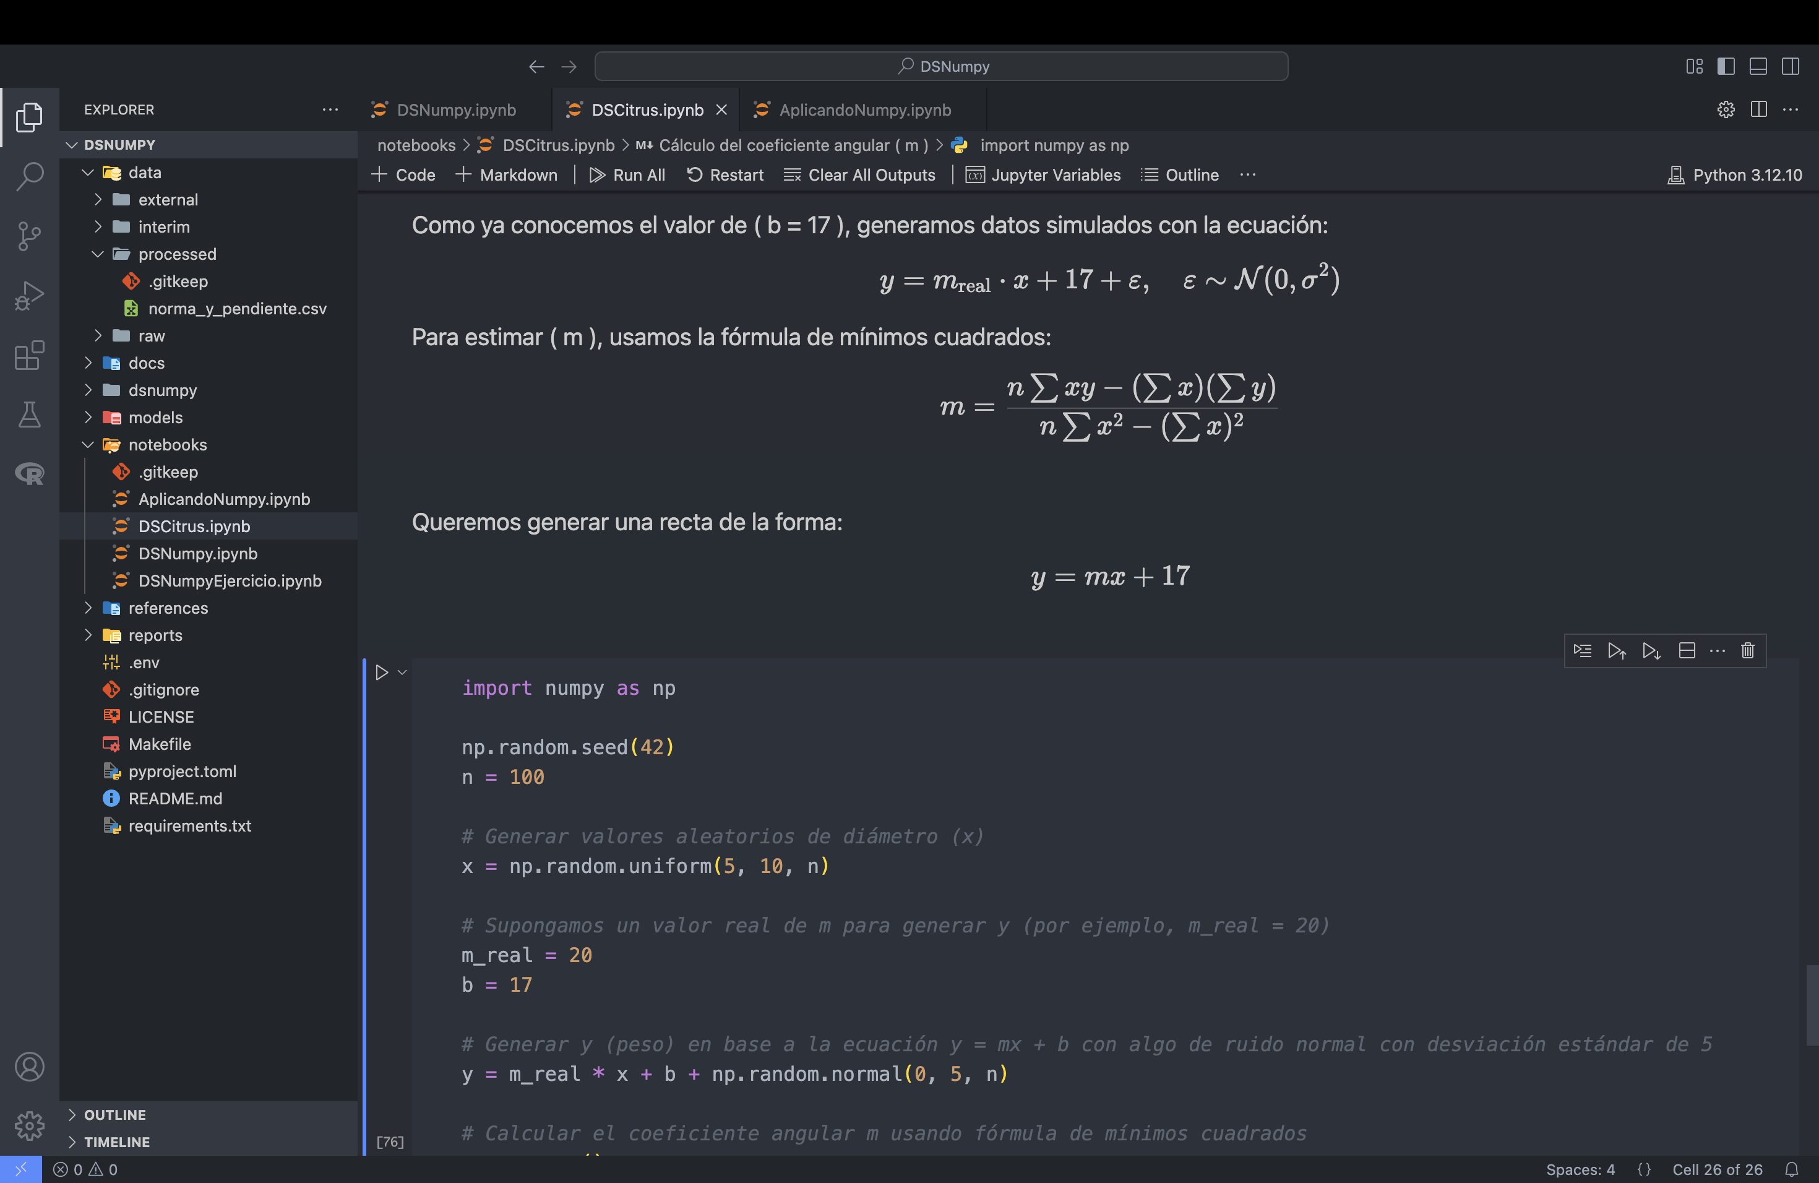Viewport: 1819px width, 1183px height.
Task: Open the Extensions view
Action: click(29, 355)
